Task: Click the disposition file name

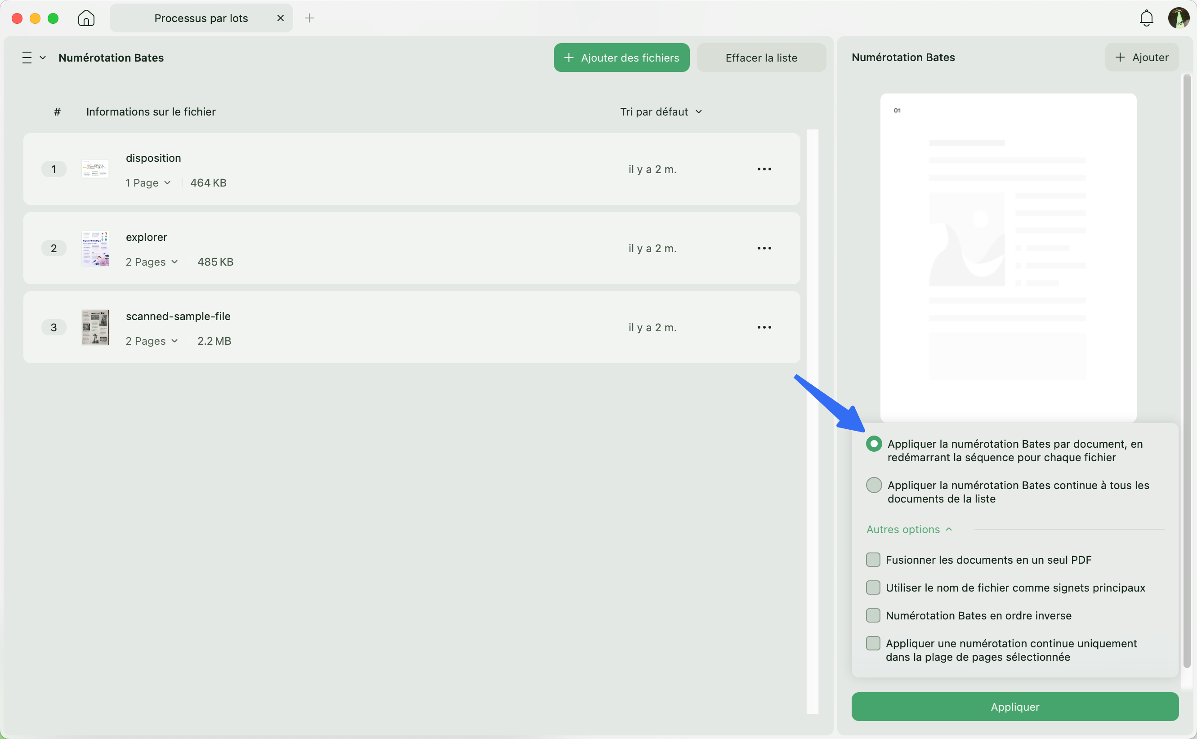Action: pos(153,158)
